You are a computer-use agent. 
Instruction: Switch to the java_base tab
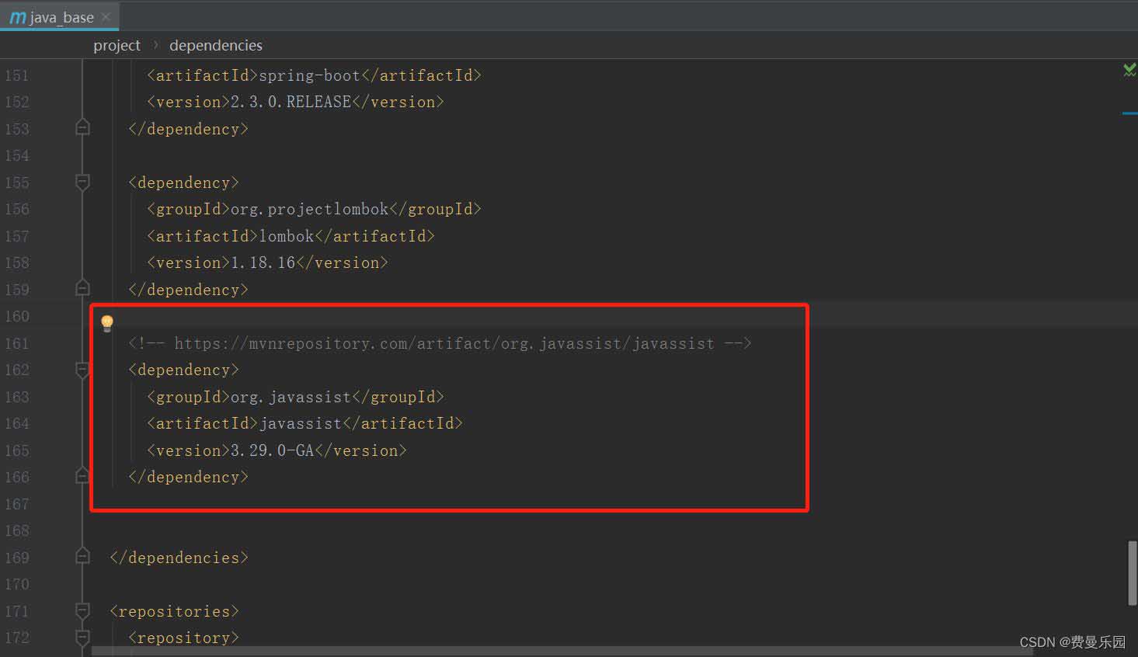(60, 16)
